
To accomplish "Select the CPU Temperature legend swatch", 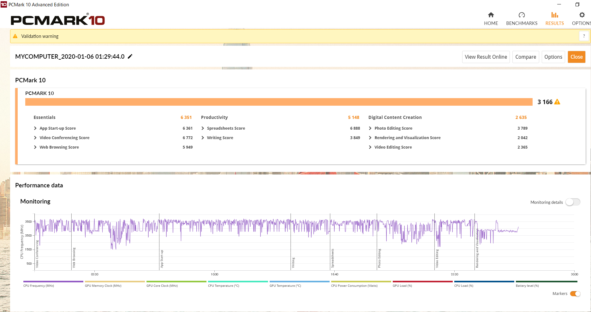I will [238, 281].
